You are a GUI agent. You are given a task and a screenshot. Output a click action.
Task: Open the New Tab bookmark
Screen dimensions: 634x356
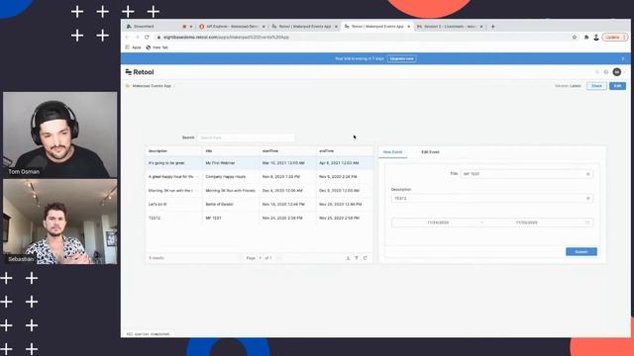click(x=157, y=47)
